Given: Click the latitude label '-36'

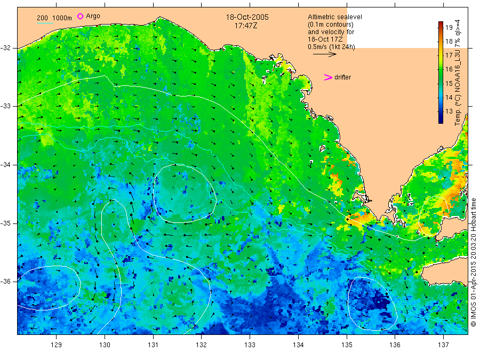Looking at the screenshot, I should click(x=5, y=281).
